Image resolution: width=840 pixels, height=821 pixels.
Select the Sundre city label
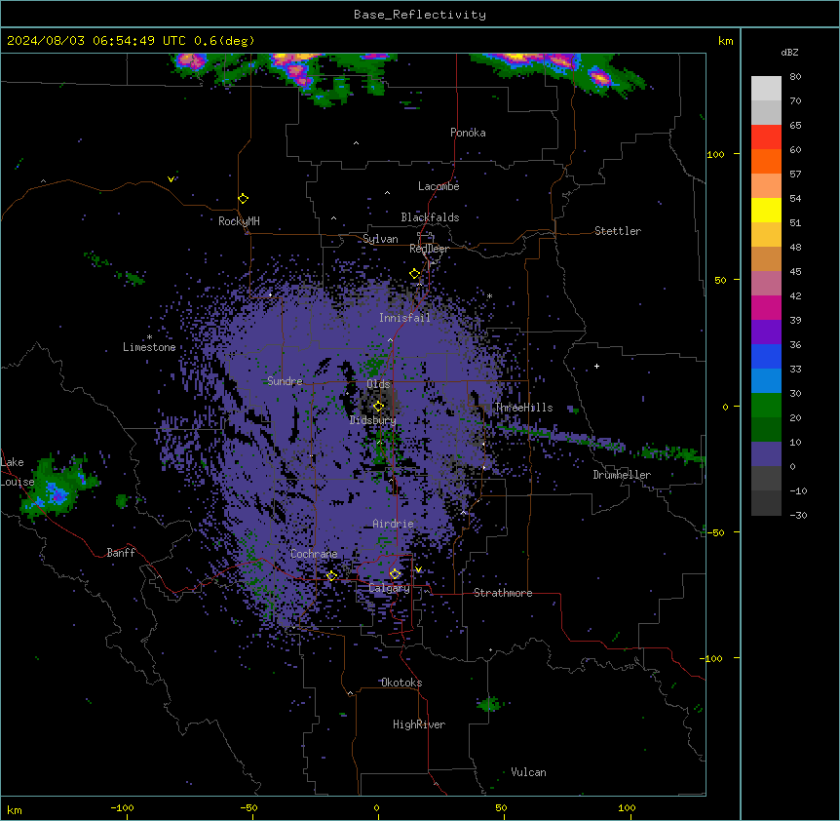click(x=285, y=381)
